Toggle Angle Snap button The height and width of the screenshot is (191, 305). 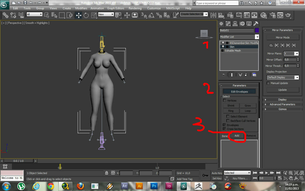click(151, 15)
